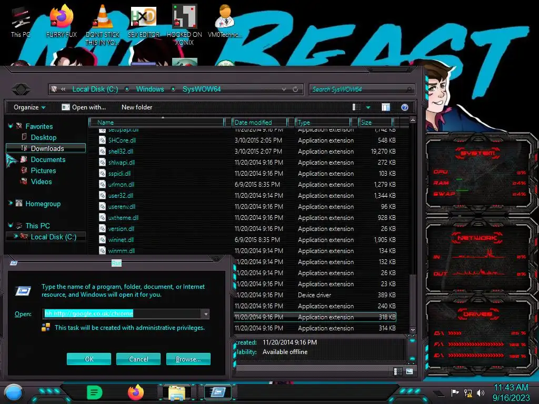Expand the Homegroup tree node
The image size is (539, 404).
tap(11, 204)
